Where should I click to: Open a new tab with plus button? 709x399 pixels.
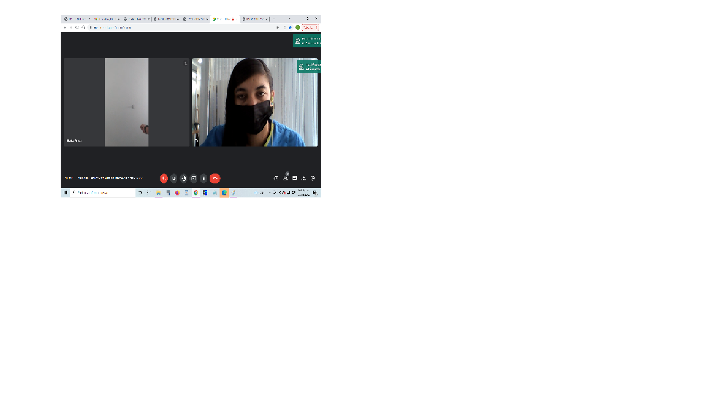point(274,19)
